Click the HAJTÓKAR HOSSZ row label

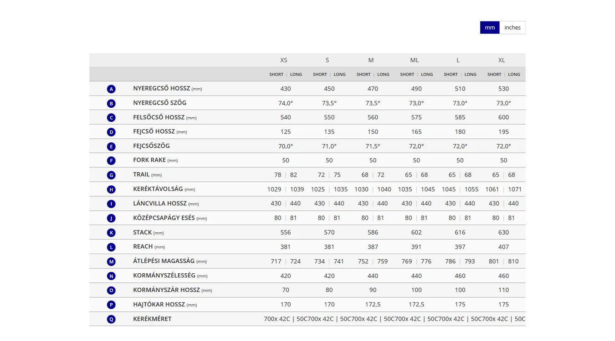tap(165, 304)
